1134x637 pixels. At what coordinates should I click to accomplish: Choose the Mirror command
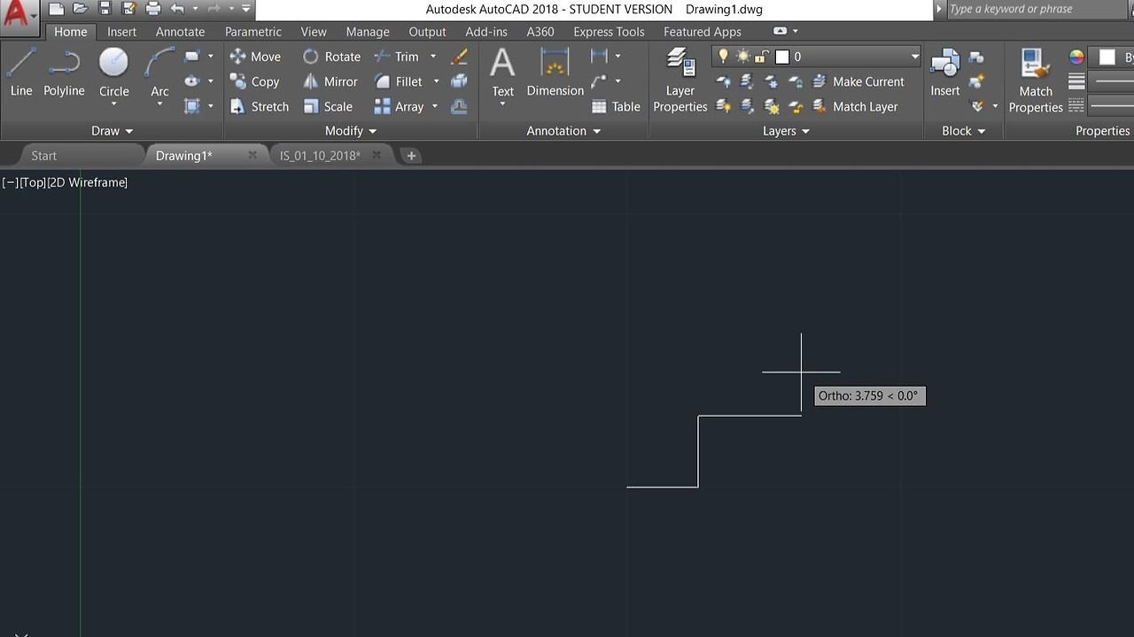click(x=330, y=81)
